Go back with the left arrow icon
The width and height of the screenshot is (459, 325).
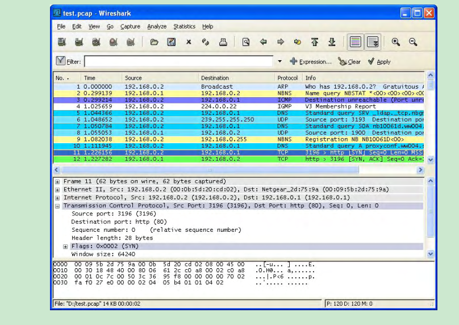[x=263, y=42]
